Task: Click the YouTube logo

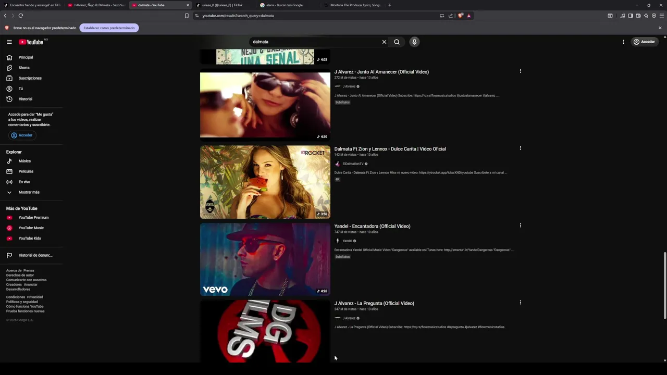Action: tap(31, 42)
